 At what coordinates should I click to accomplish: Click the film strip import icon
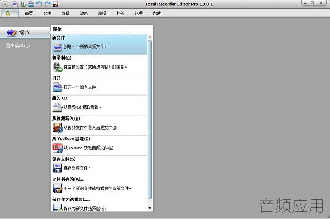57,128
